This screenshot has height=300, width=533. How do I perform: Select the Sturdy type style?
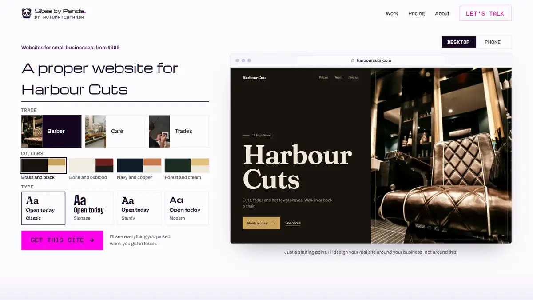click(139, 208)
